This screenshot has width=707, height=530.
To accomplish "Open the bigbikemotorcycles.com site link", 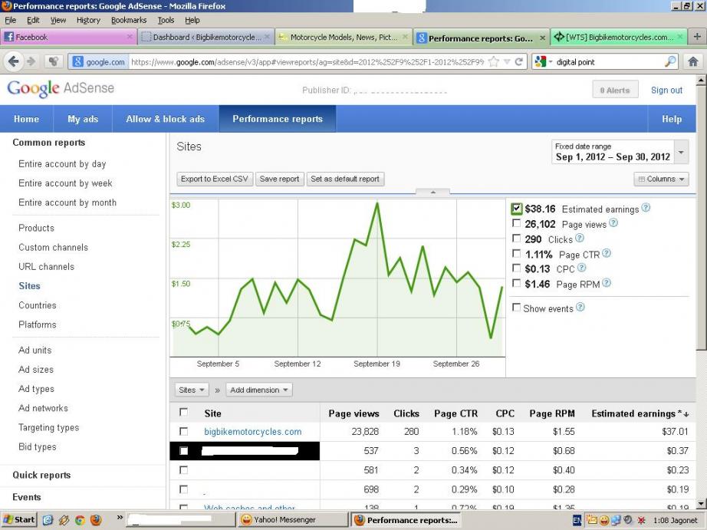I will (x=252, y=432).
